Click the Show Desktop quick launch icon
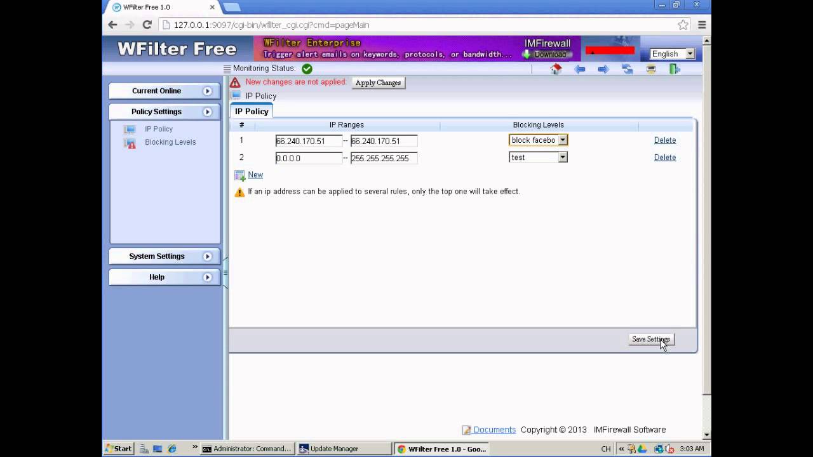813x457 pixels. pos(158,449)
